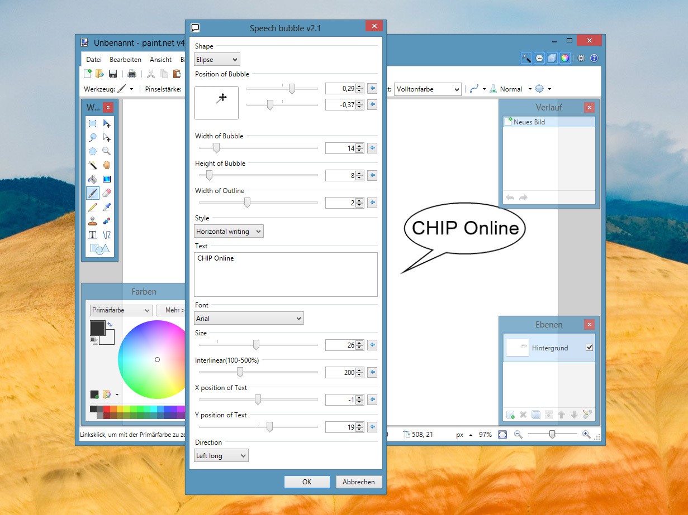The height and width of the screenshot is (515, 688).
Task: Toggle the Colors window wheel icon
Action: [565, 58]
